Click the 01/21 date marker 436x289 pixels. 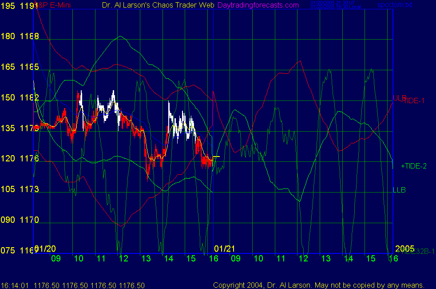tap(224, 248)
